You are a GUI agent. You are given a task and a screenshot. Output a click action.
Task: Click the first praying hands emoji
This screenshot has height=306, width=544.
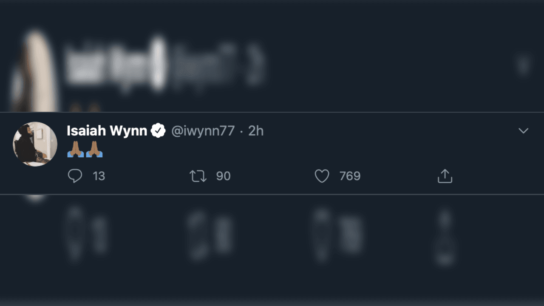(x=76, y=150)
